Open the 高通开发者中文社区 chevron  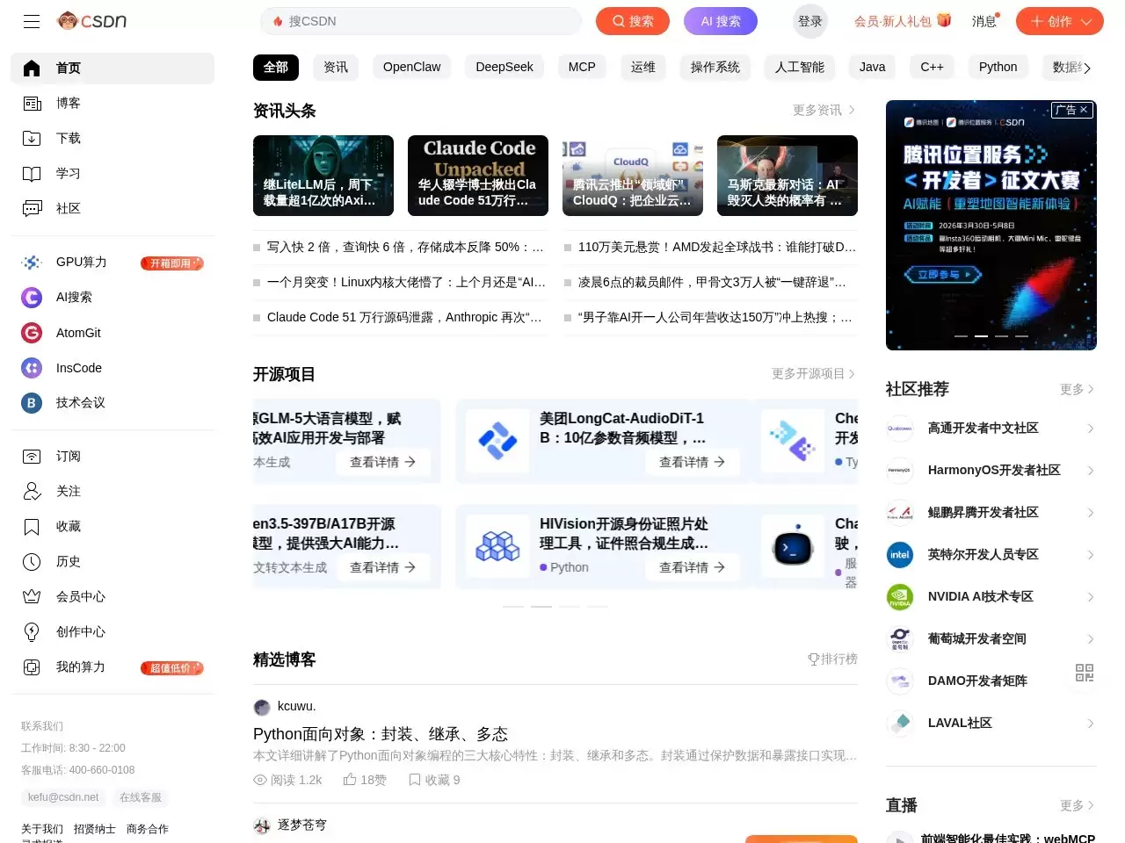point(1090,429)
